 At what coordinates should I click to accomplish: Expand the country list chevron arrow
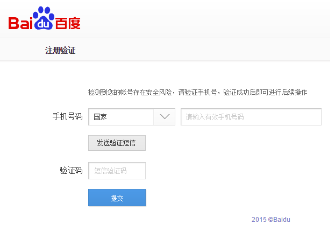click(x=165, y=117)
